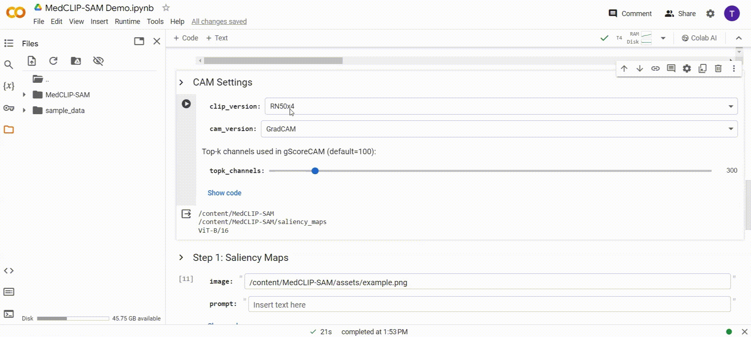Open the search sidebar icon

click(9, 64)
